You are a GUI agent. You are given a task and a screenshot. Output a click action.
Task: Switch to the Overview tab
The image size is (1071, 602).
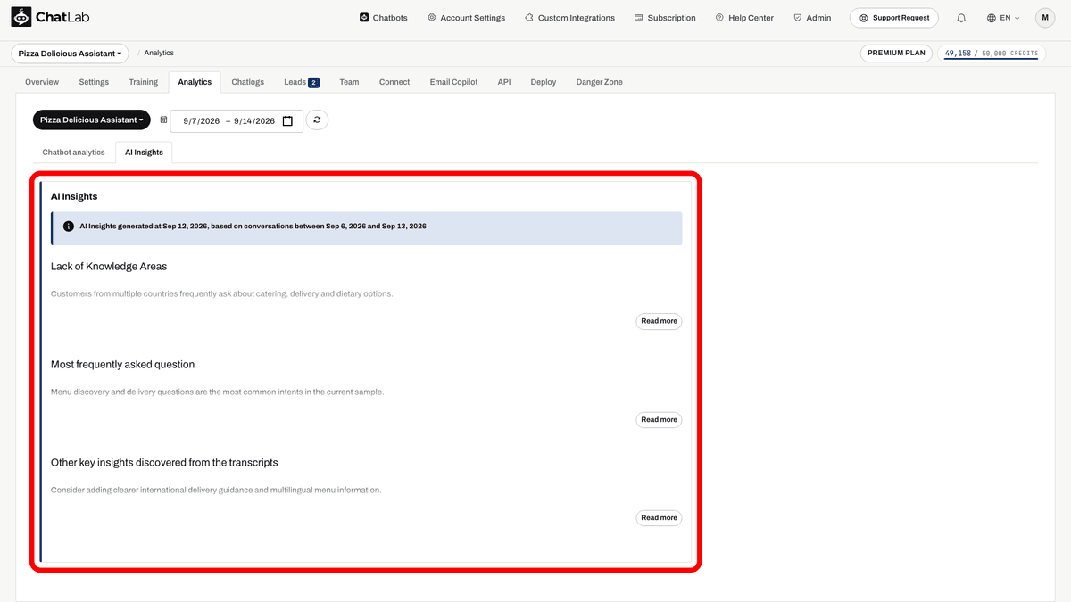tap(42, 82)
